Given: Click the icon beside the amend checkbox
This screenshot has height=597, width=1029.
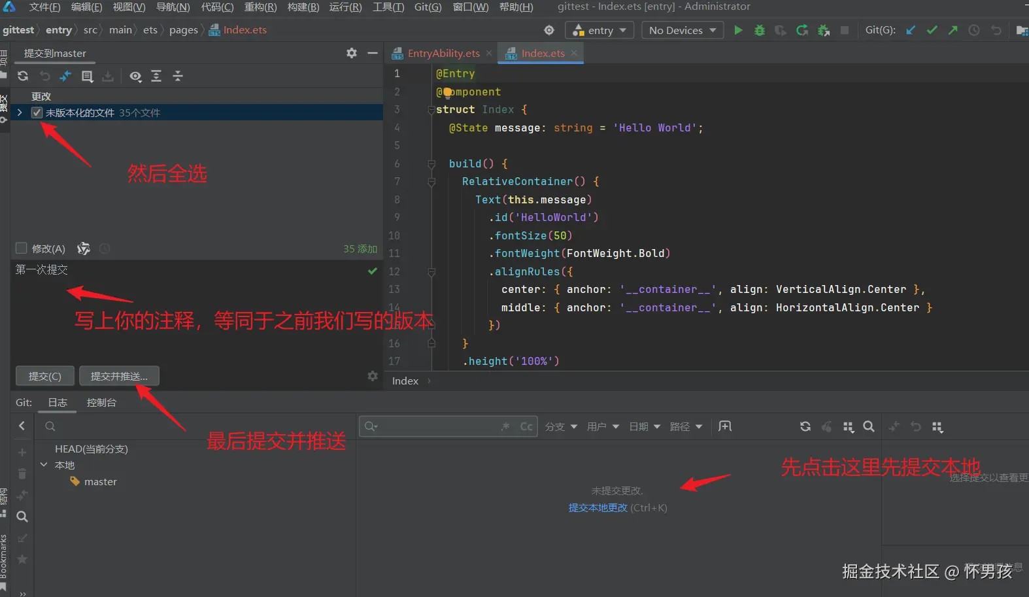Looking at the screenshot, I should point(84,248).
